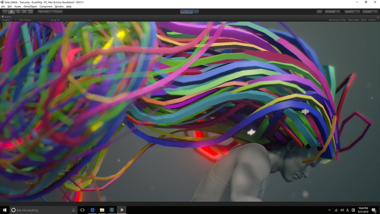The height and width of the screenshot is (214, 380).
Task: Open the network status icon
Action: point(336,210)
